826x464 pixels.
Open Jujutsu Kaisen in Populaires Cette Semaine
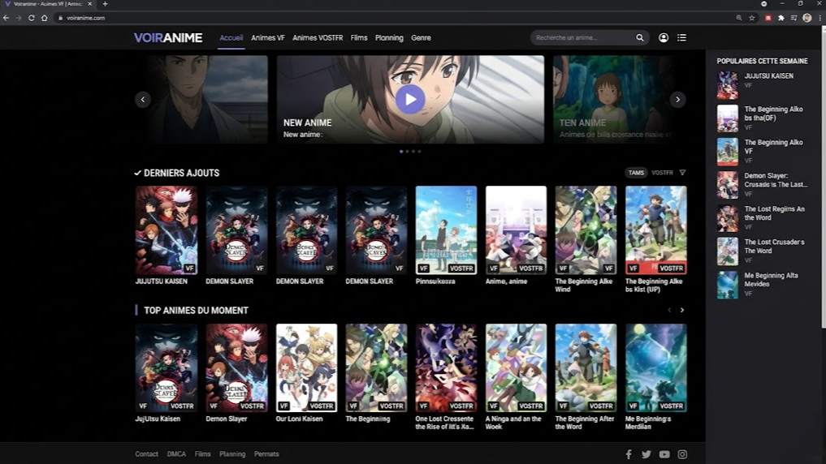click(x=768, y=76)
